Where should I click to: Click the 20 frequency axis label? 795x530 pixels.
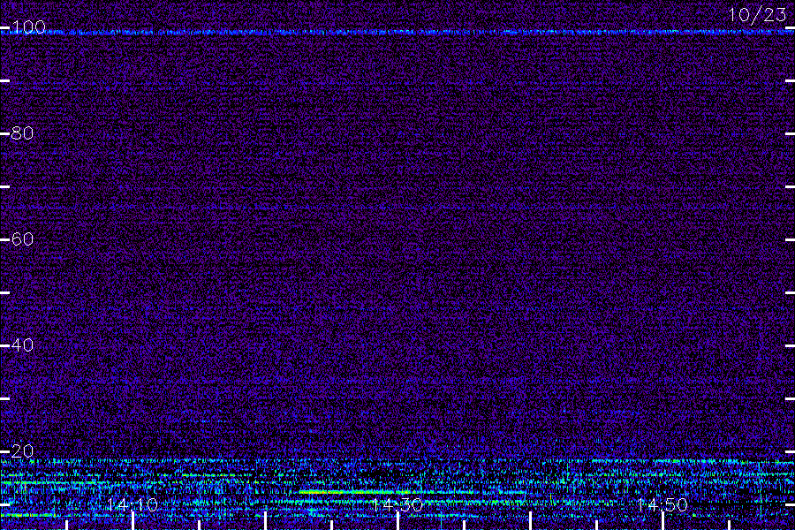click(x=22, y=451)
